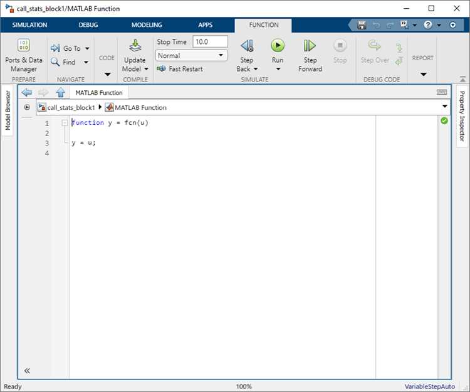The height and width of the screenshot is (392, 470).
Task: Click the Step Forward icon
Action: (310, 46)
